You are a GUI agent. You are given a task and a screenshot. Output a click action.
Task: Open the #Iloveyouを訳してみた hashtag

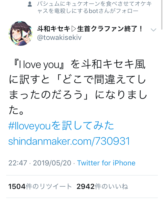[x=61, y=126]
